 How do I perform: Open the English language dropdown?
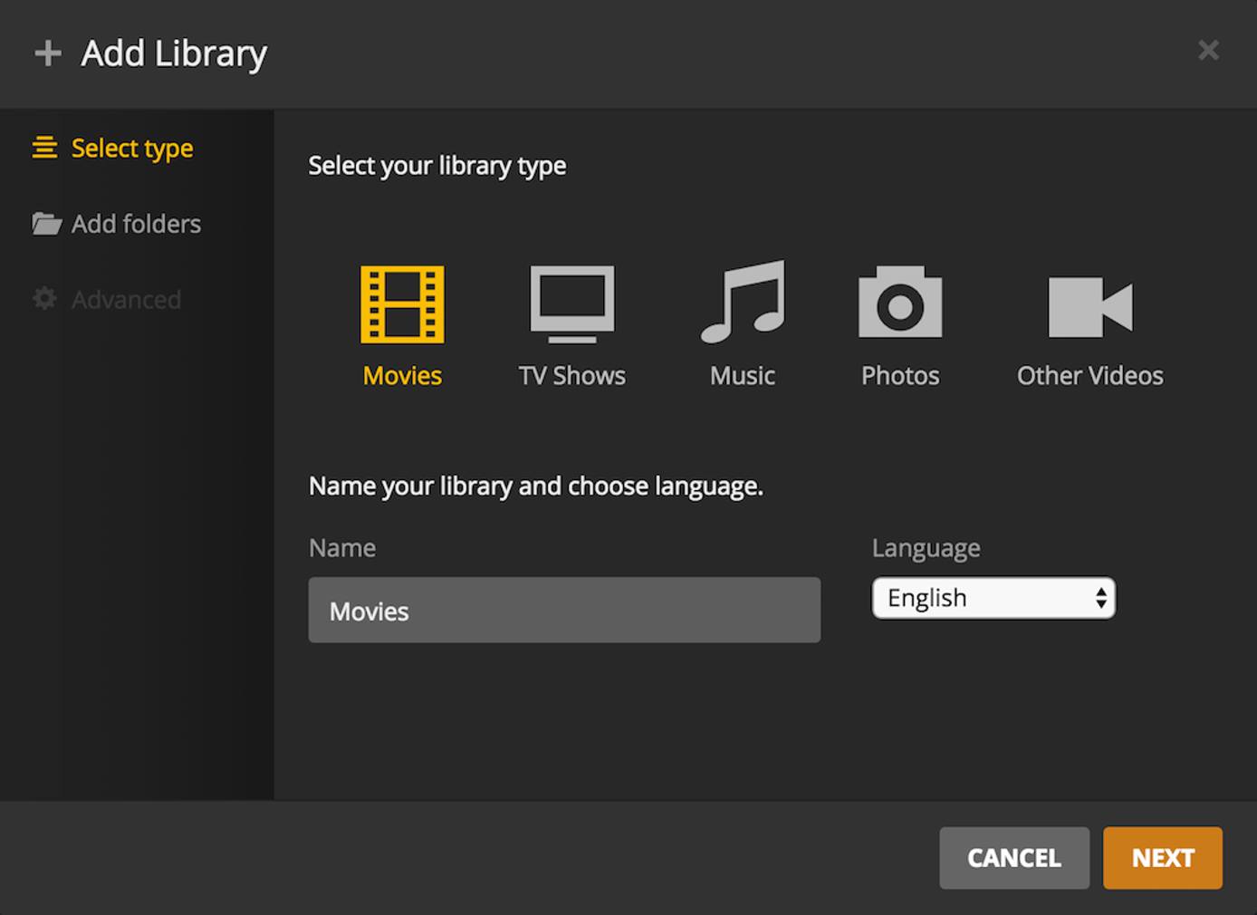pos(993,598)
